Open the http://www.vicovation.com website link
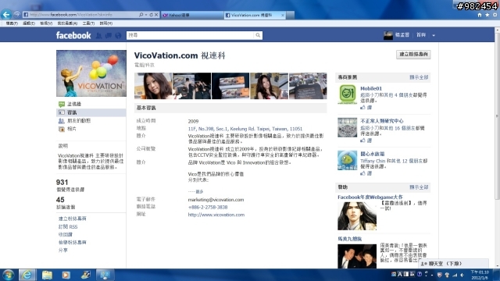 coord(216,215)
